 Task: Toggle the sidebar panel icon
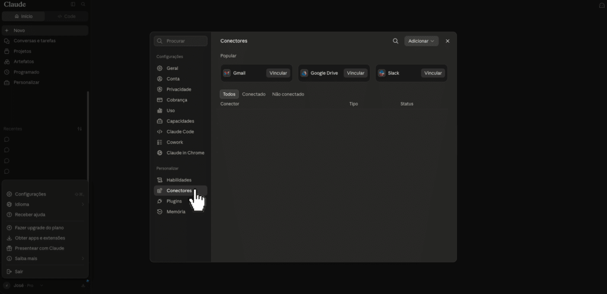(73, 4)
